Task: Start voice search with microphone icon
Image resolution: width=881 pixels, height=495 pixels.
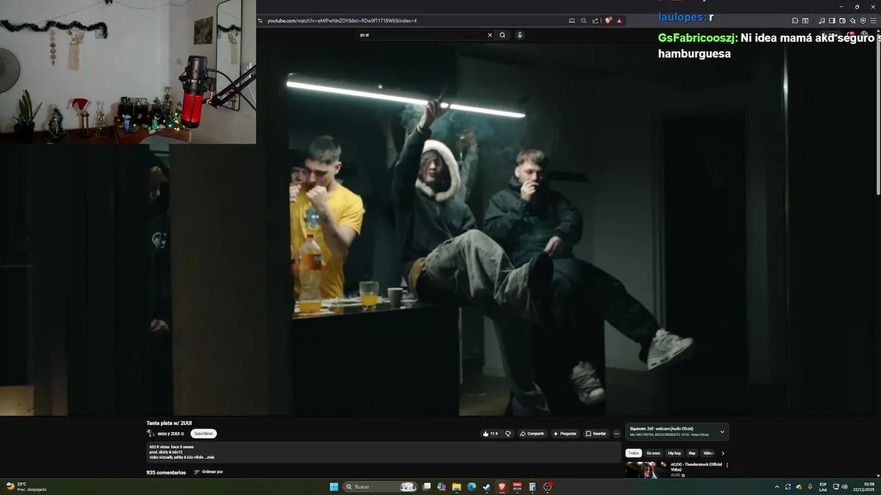Action: (x=520, y=35)
